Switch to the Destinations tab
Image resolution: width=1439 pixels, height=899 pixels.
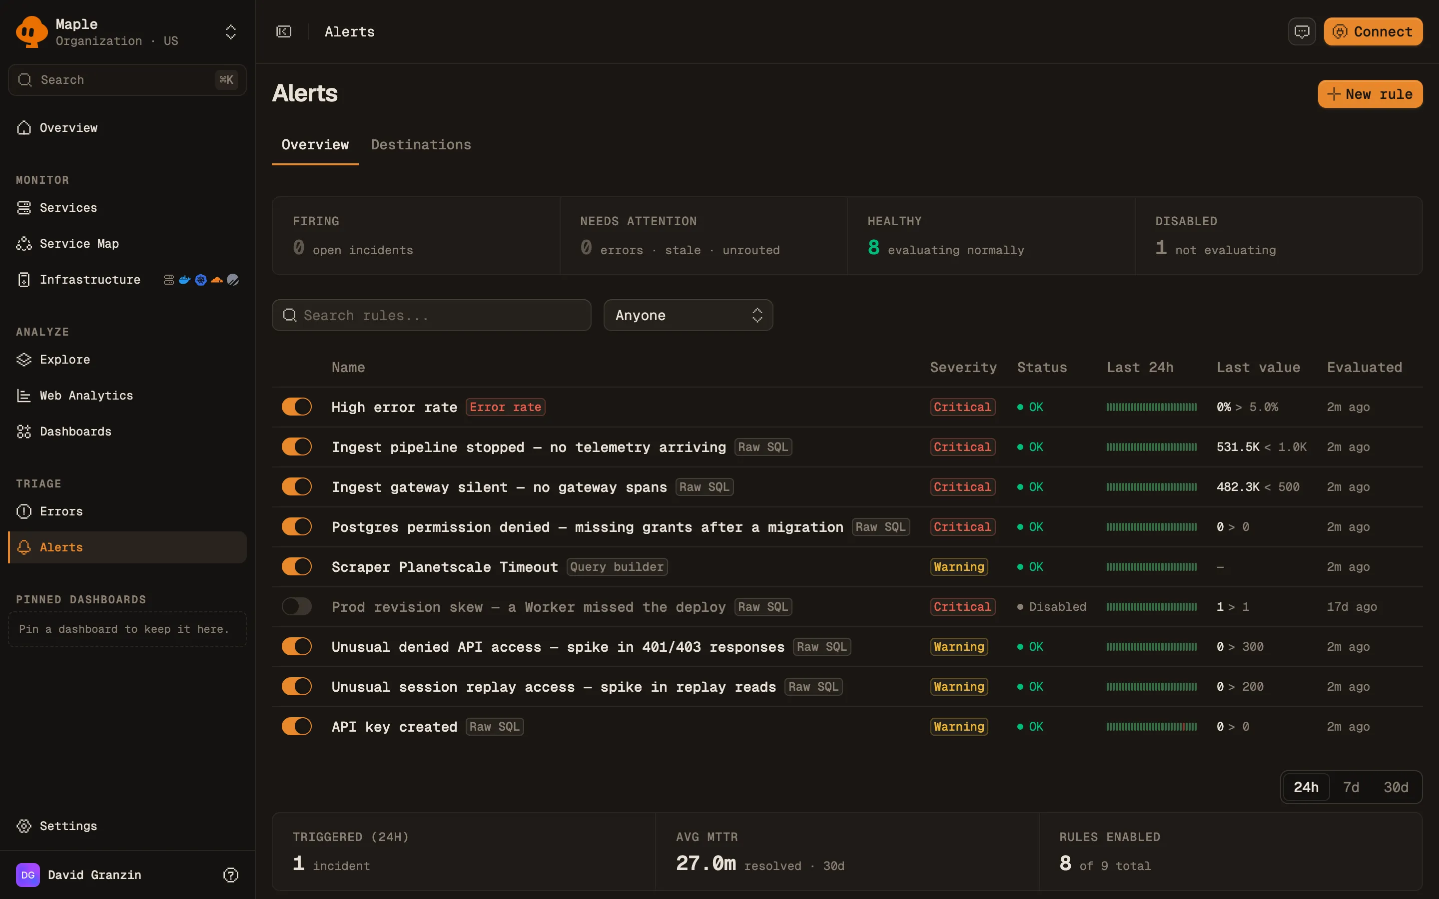click(421, 144)
